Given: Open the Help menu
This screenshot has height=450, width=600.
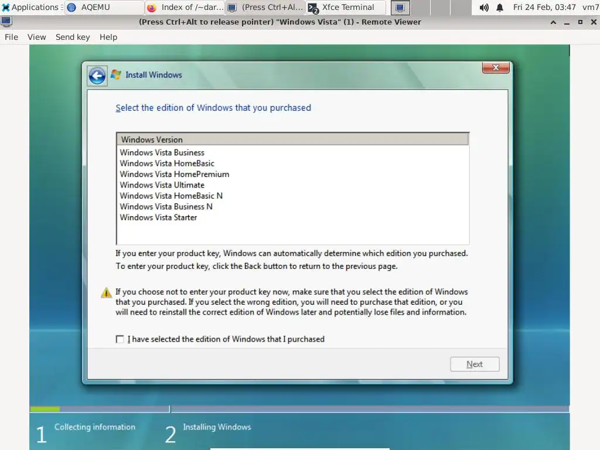Looking at the screenshot, I should [x=108, y=37].
